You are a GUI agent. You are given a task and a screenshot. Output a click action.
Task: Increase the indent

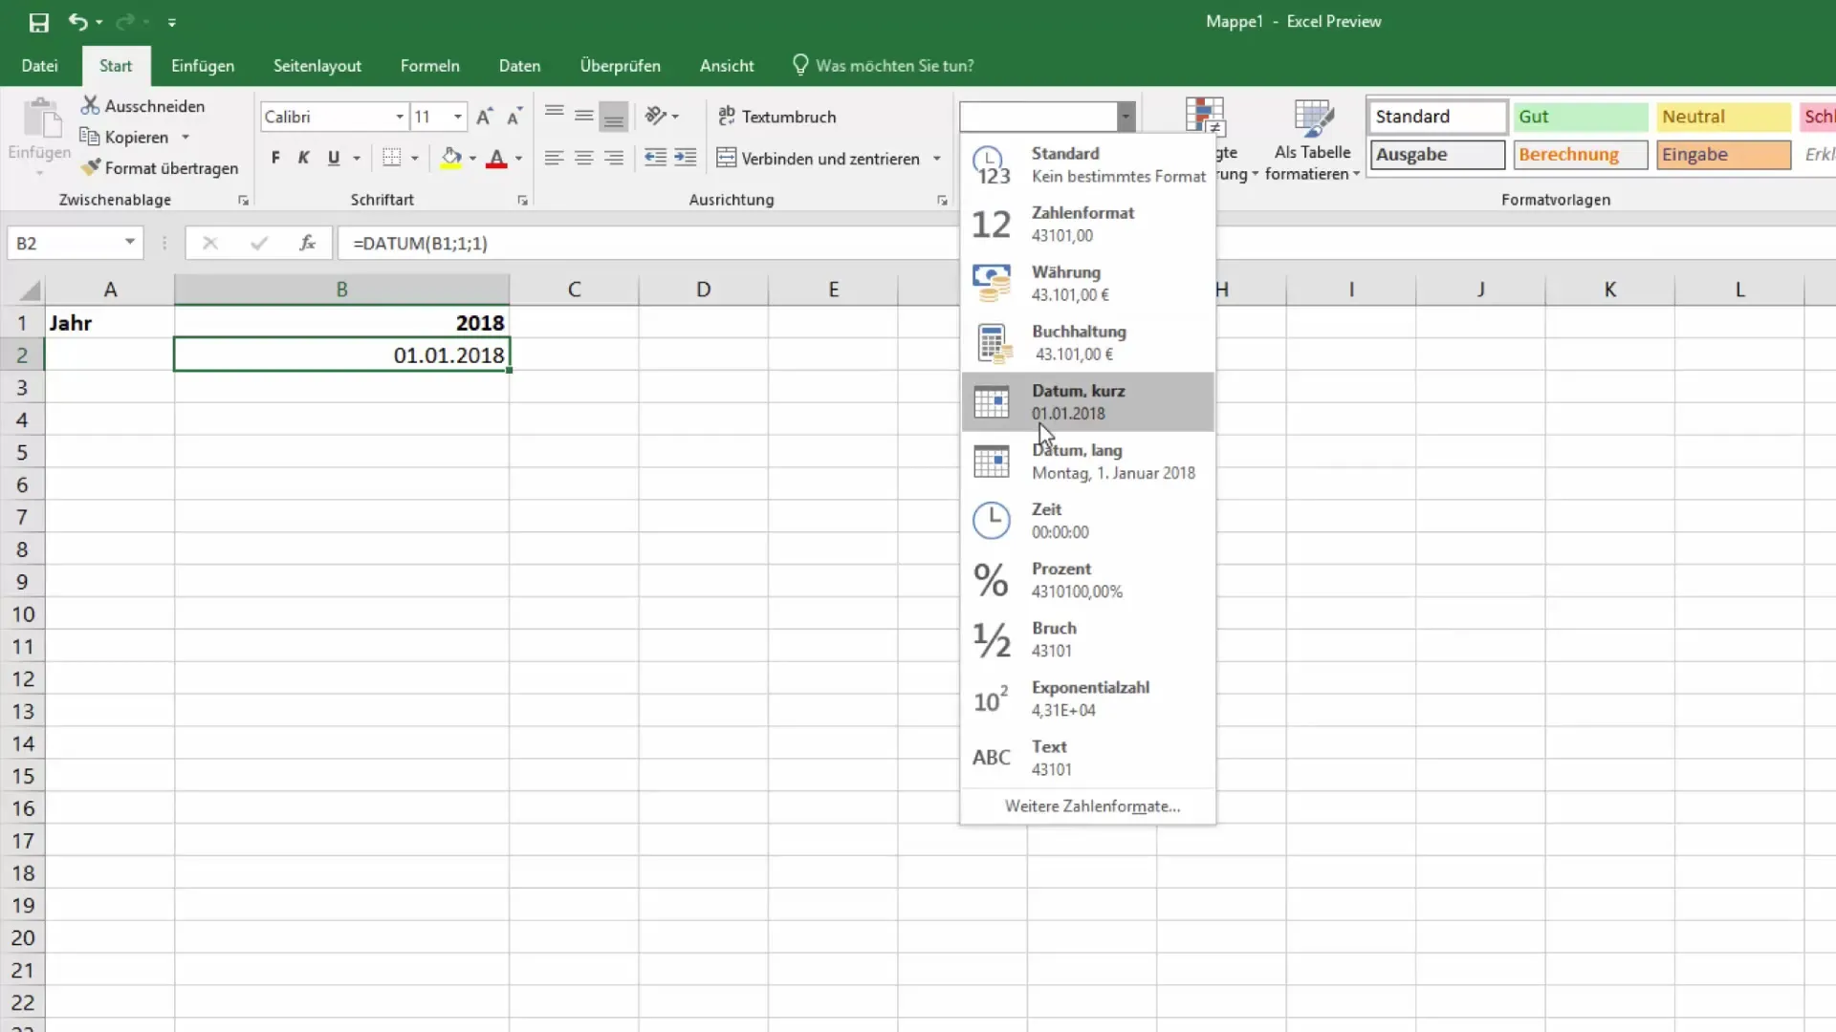pos(686,158)
